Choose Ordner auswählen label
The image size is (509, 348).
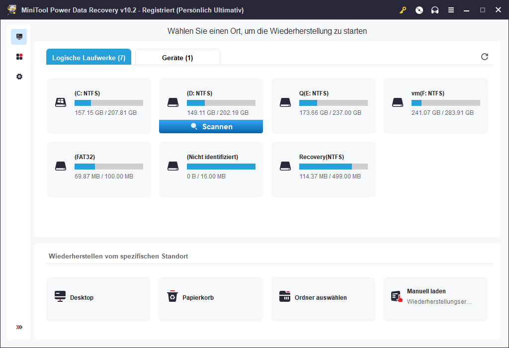(x=321, y=298)
